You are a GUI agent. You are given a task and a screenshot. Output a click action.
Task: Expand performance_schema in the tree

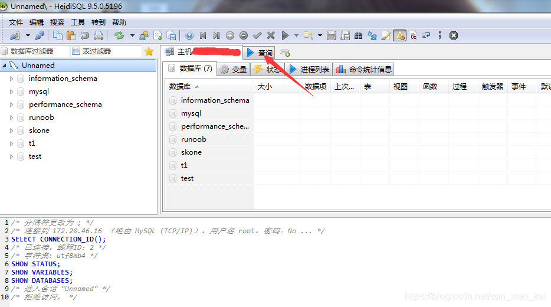coord(11,105)
